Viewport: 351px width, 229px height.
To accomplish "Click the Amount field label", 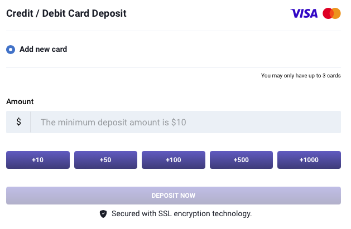I will [x=20, y=101].
